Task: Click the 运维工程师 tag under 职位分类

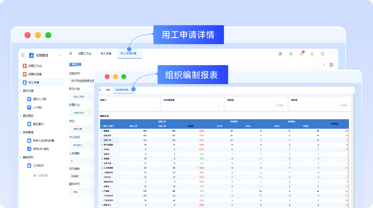Action: (x=78, y=96)
